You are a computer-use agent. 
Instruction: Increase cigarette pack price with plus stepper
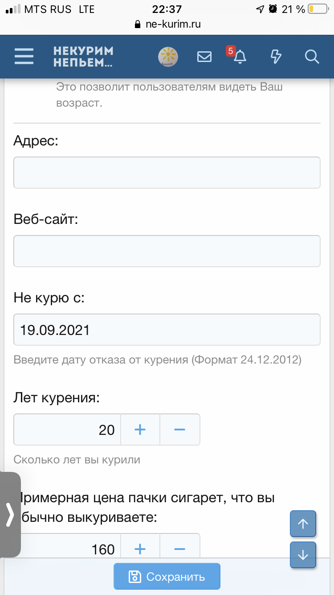coord(140,550)
